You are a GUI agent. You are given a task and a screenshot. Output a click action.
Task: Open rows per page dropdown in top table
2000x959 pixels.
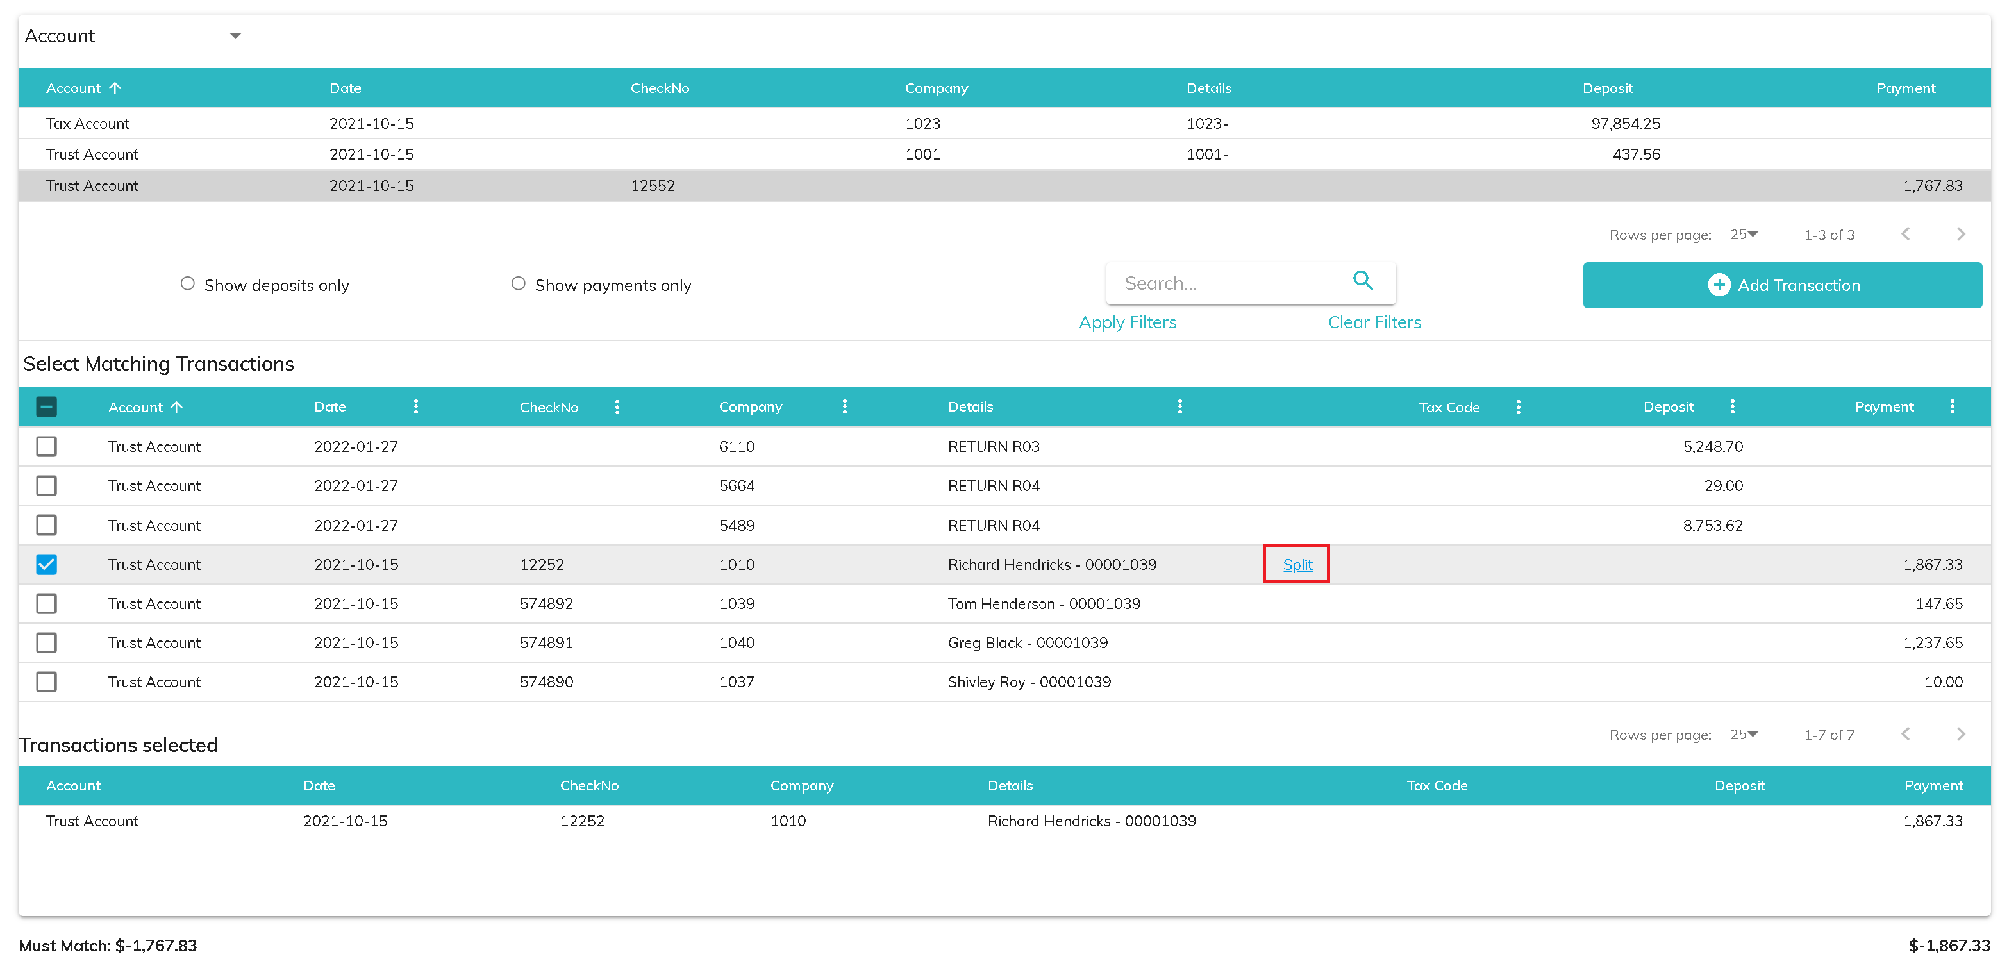(1743, 234)
